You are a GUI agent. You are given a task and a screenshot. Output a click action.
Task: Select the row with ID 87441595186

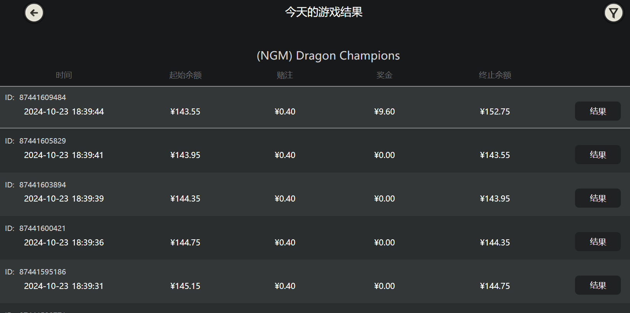click(43, 272)
